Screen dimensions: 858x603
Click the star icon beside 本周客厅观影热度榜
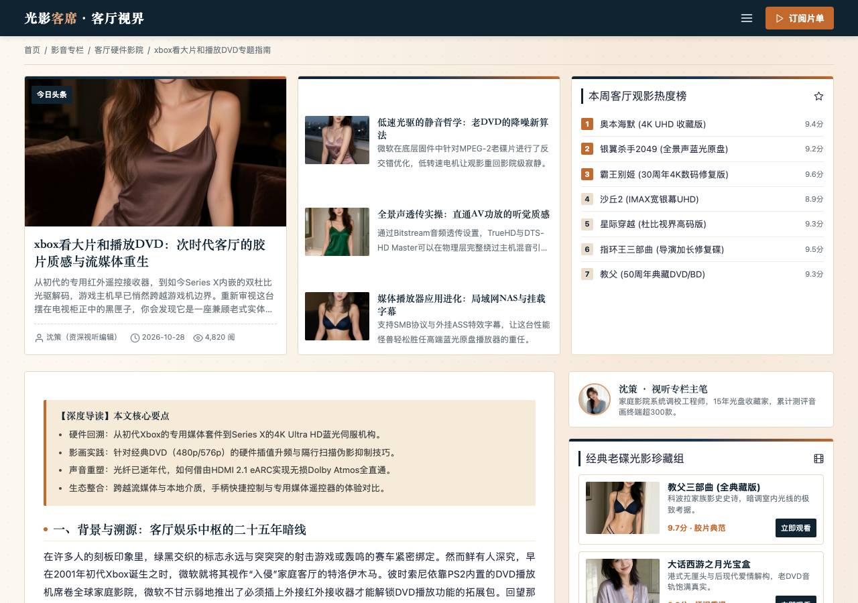pyautogui.click(x=818, y=96)
